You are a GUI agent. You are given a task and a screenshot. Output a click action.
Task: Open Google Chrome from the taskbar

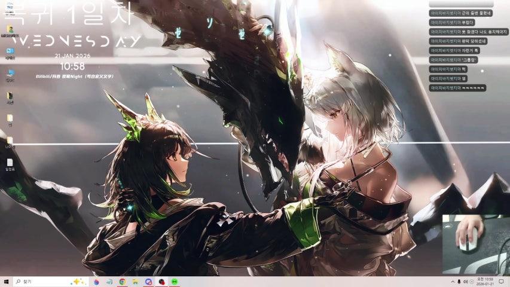[122, 282]
